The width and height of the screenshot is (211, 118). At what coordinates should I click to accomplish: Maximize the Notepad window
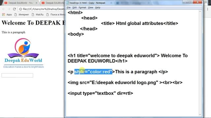point(191,2)
